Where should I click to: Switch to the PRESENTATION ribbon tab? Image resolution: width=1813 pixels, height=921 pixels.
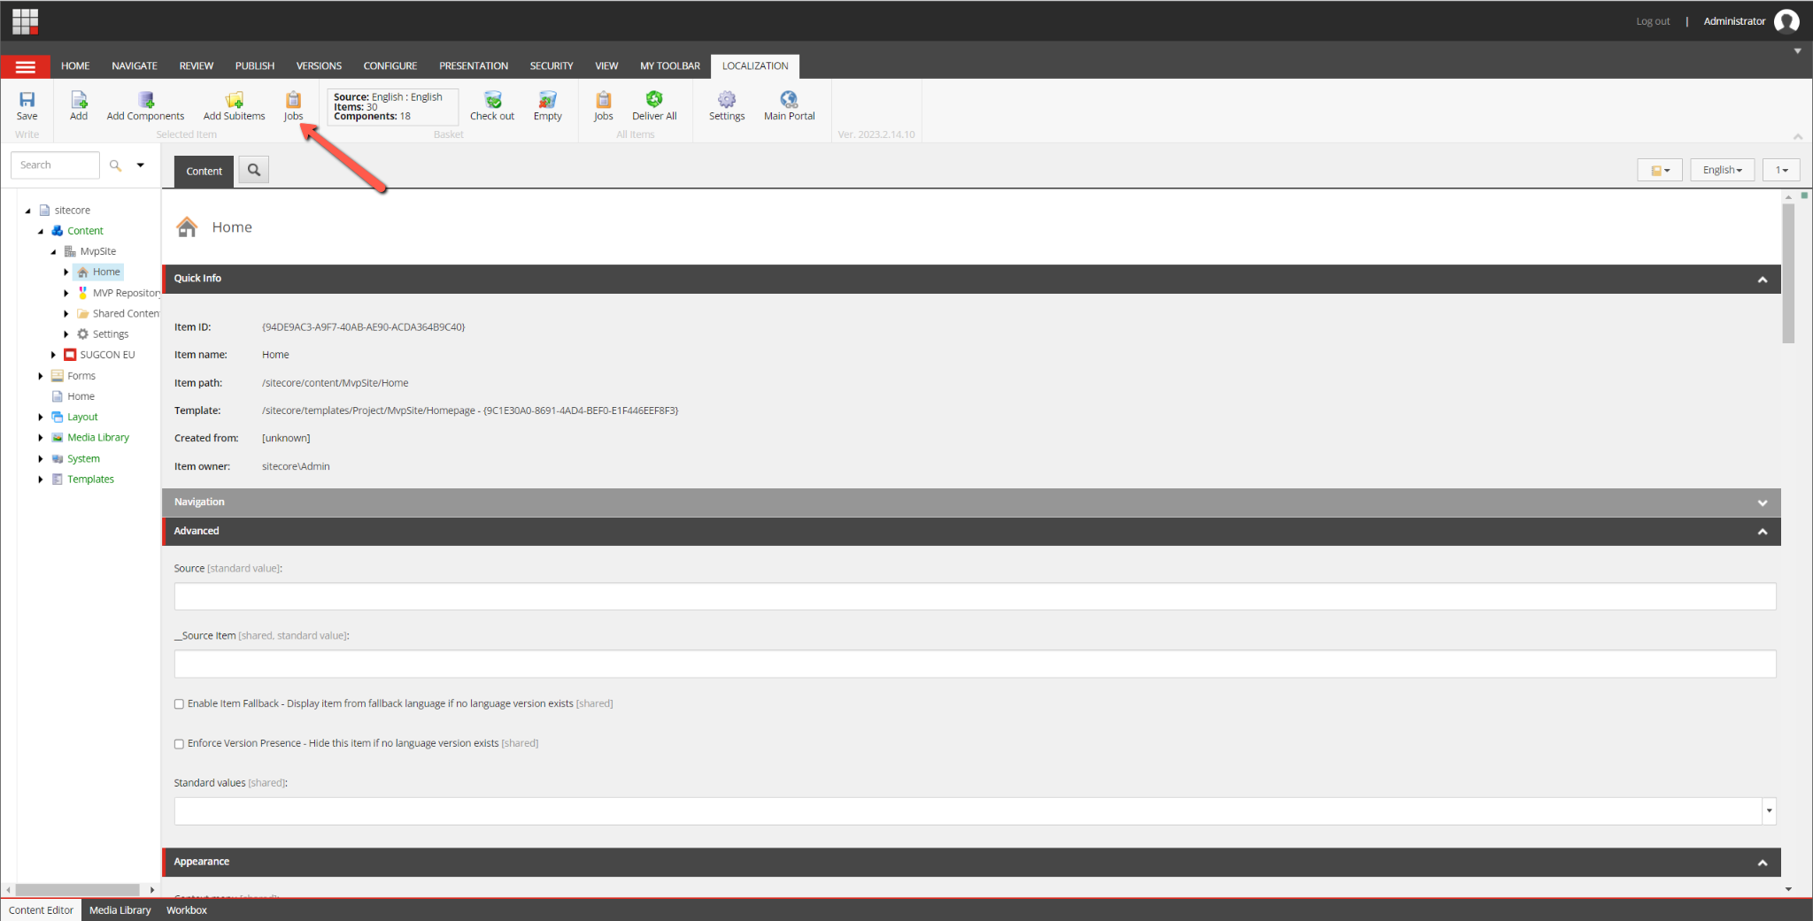[x=474, y=66]
